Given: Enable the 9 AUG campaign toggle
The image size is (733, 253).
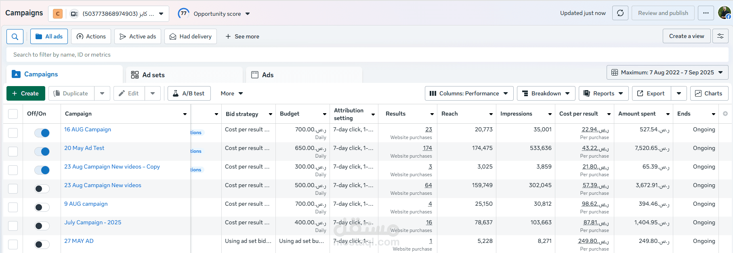Looking at the screenshot, I should 42,207.
